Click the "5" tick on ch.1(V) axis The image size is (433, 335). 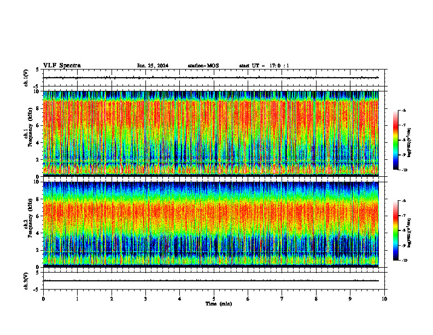pyautogui.click(x=38, y=70)
